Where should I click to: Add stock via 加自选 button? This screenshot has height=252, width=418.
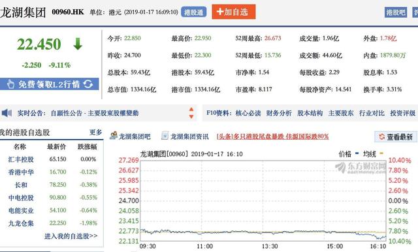point(234,12)
